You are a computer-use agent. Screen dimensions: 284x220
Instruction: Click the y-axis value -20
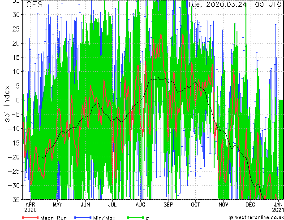pos(14,157)
